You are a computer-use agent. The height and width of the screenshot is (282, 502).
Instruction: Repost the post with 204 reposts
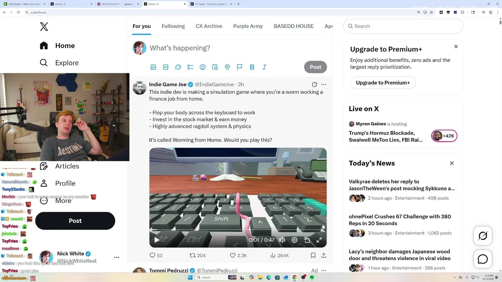(x=198, y=255)
